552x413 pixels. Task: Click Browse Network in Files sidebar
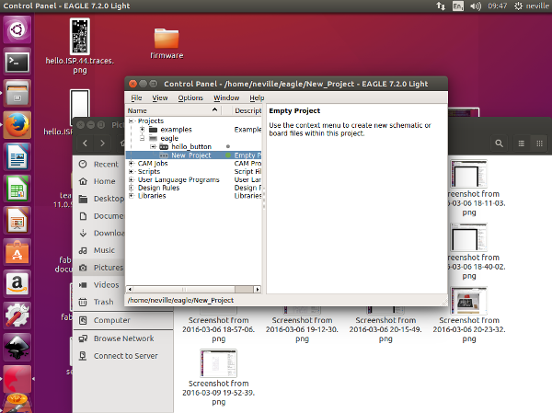point(123,338)
